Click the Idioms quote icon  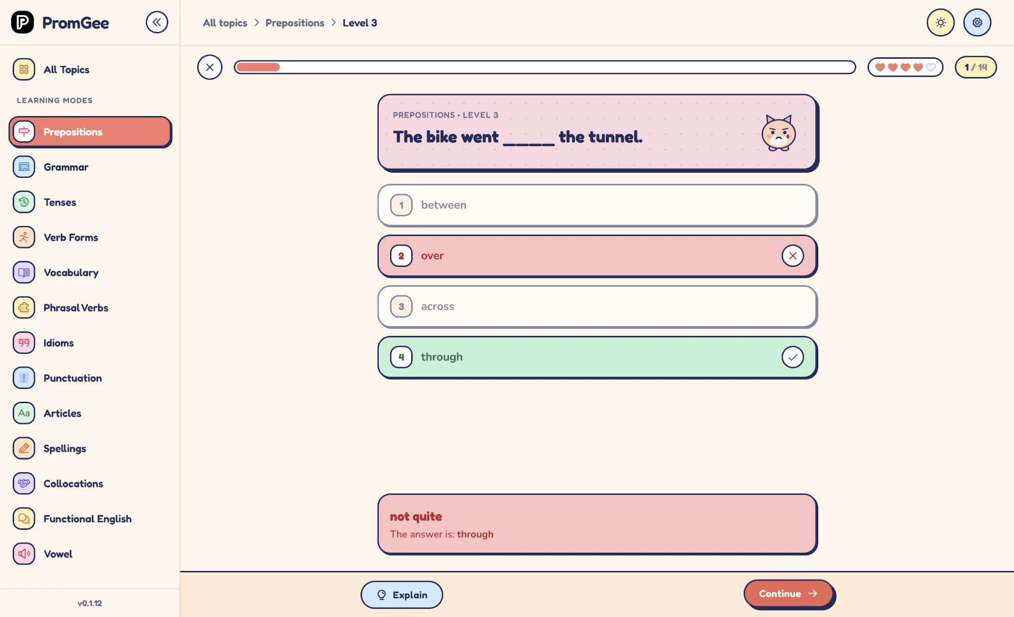pos(24,343)
